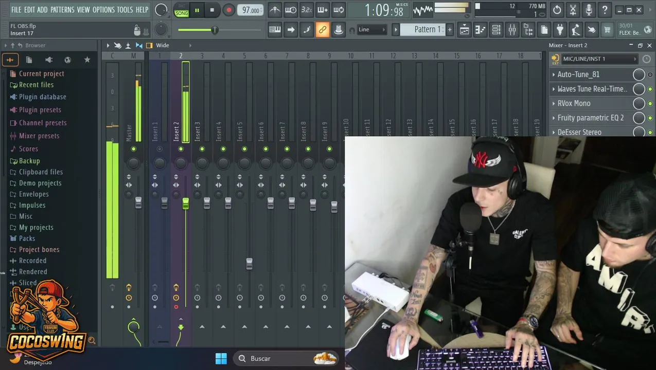Pause playback with the pause button
Image resolution: width=656 pixels, height=370 pixels.
[197, 10]
